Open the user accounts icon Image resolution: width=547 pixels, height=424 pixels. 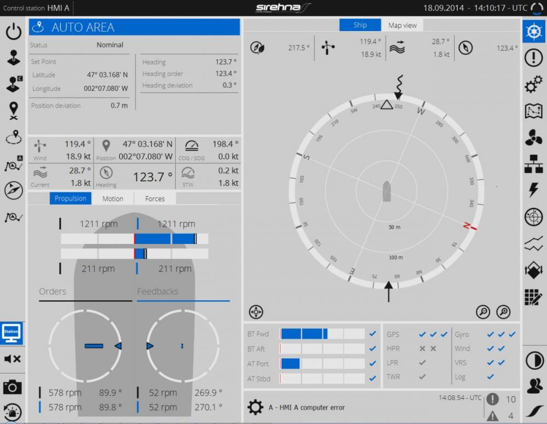point(534,386)
